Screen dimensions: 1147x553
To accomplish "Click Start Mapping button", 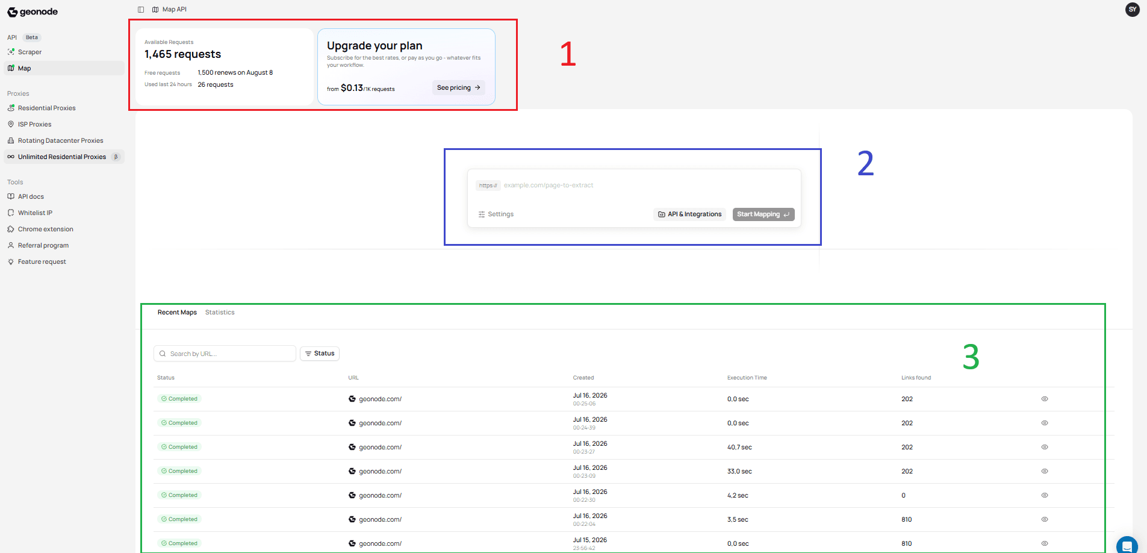I will pyautogui.click(x=763, y=214).
